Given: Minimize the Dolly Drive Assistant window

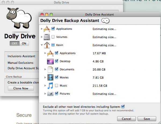Looking at the screenshot, I should tap(47, 14).
